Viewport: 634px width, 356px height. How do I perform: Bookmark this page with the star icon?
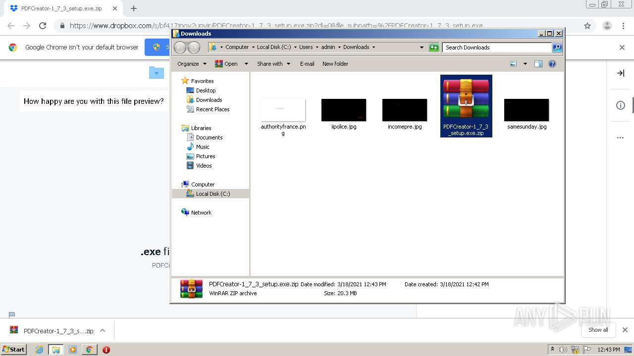coord(587,26)
